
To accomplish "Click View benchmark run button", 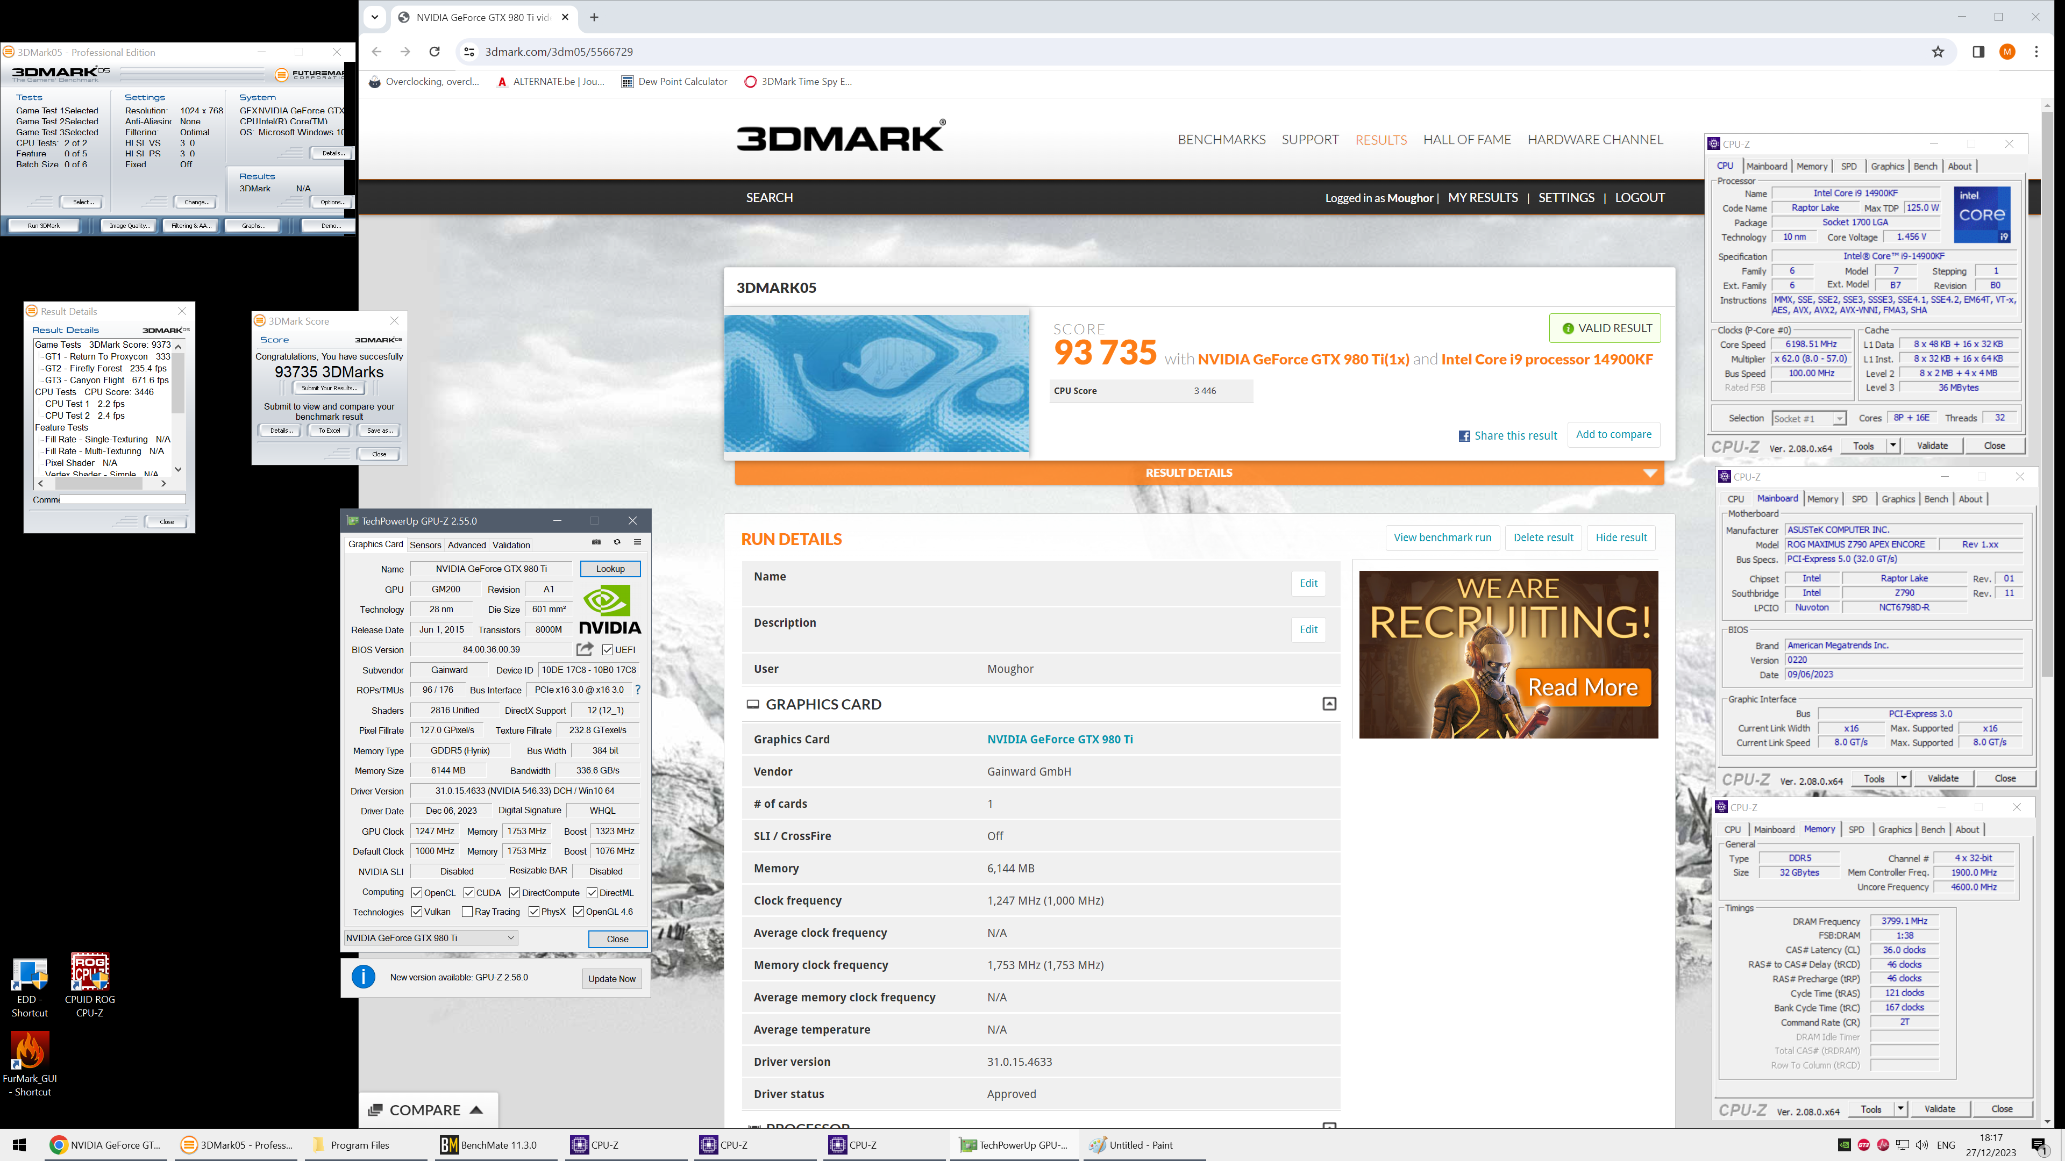I will 1442,537.
